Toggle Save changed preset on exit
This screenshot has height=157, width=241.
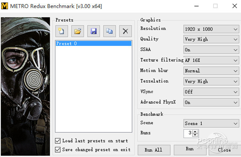[x=58, y=149]
